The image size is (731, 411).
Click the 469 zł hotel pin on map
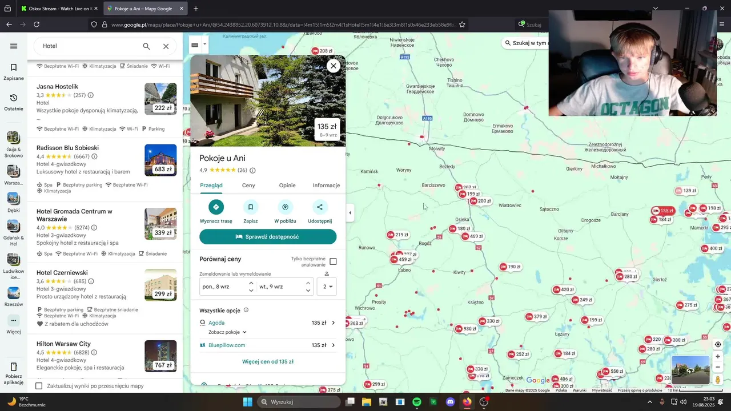coord(473,236)
